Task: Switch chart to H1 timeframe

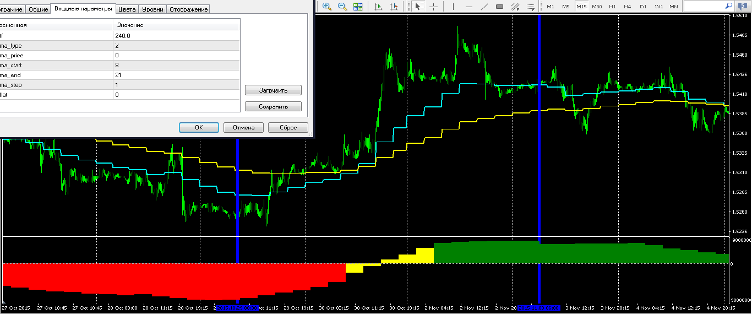Action: point(612,7)
